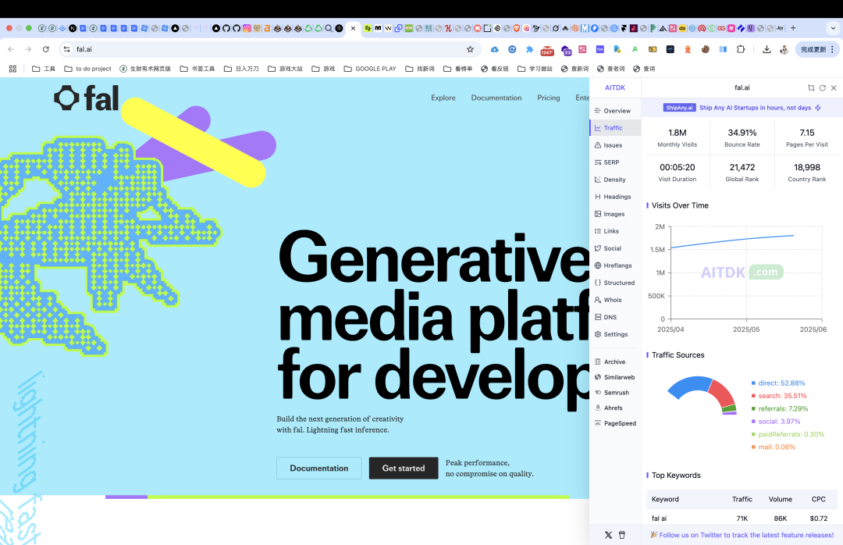
Task: Reload the current page
Action: coord(46,49)
